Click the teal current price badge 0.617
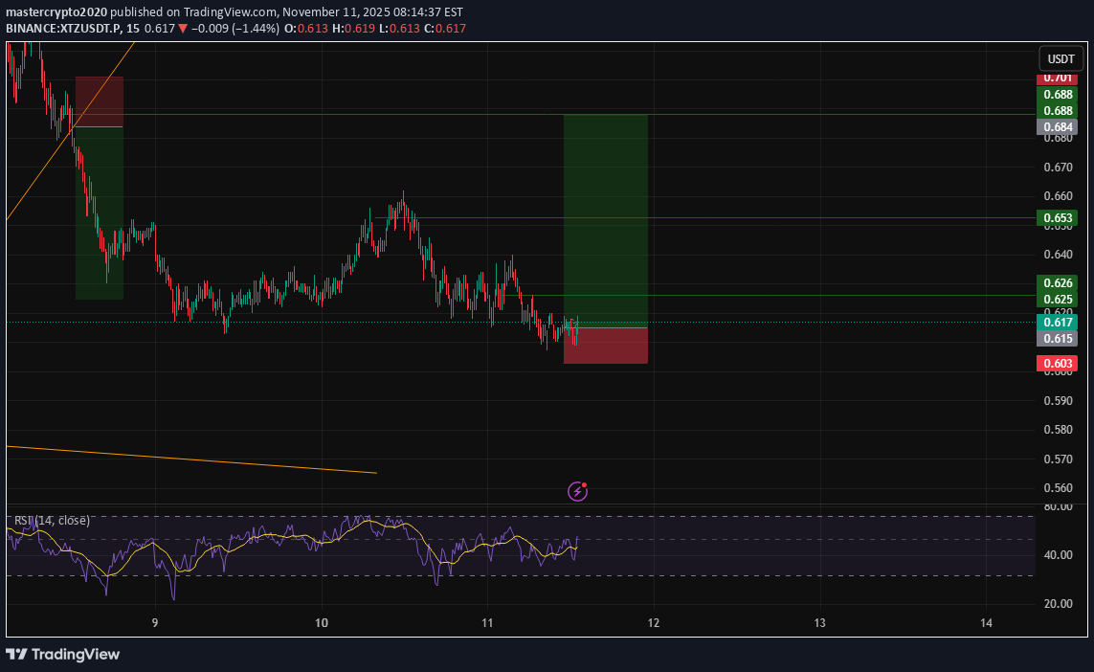The height and width of the screenshot is (672, 1094). 1059,323
